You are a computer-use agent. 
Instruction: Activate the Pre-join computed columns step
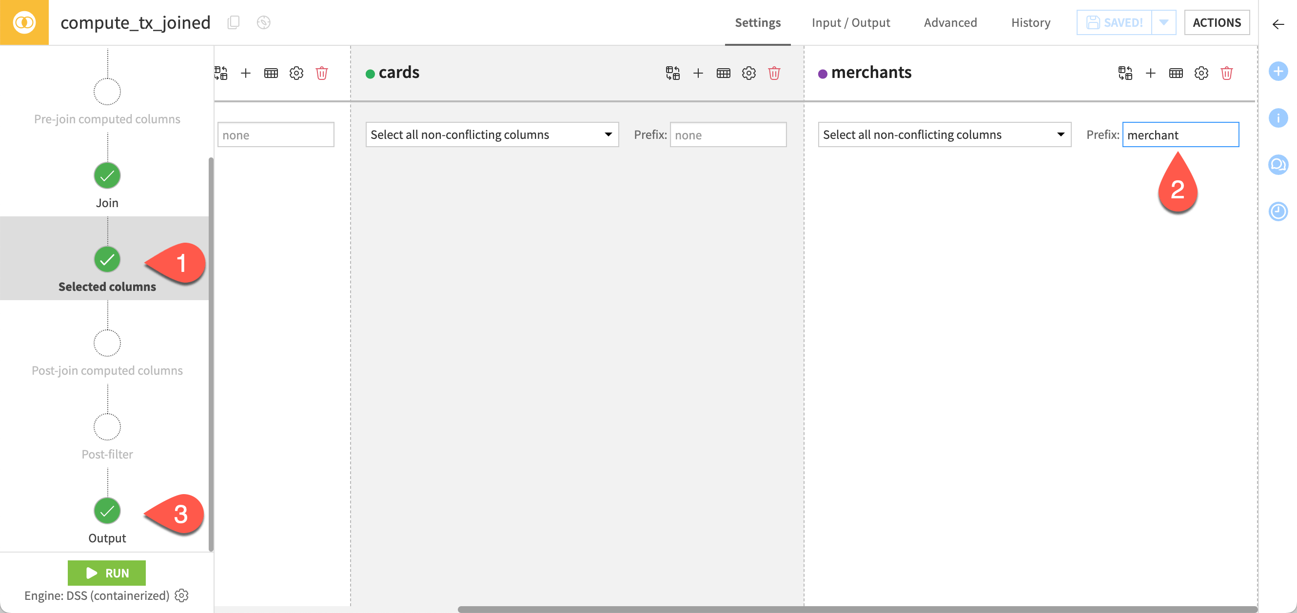pyautogui.click(x=106, y=91)
